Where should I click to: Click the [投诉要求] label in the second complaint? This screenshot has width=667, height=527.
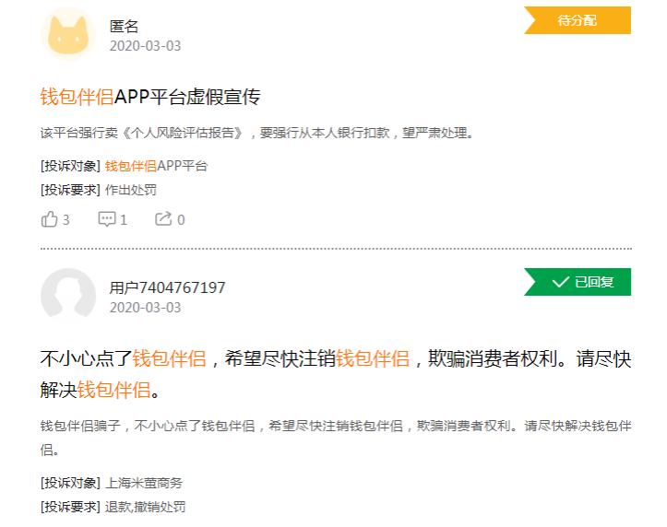click(x=71, y=507)
